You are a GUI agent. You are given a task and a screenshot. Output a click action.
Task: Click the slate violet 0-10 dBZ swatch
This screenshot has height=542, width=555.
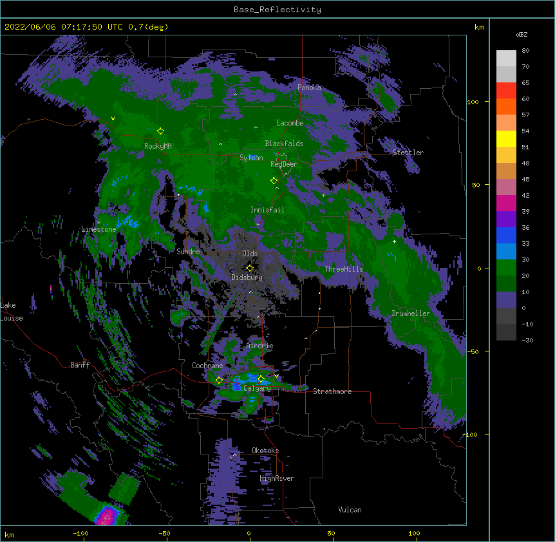click(x=506, y=300)
